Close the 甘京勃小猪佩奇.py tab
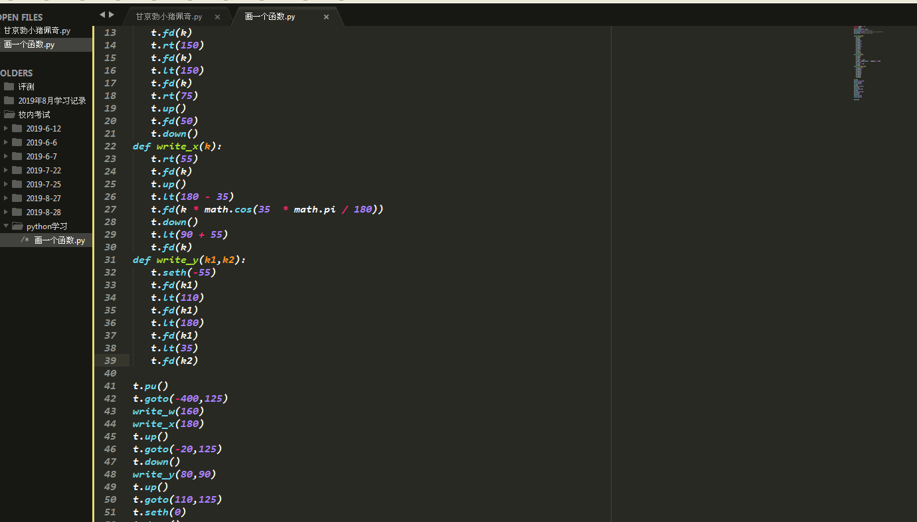Screen dimensions: 917x522 point(217,17)
